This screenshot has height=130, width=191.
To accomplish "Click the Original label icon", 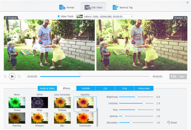I will pyautogui.click(x=6, y=18).
